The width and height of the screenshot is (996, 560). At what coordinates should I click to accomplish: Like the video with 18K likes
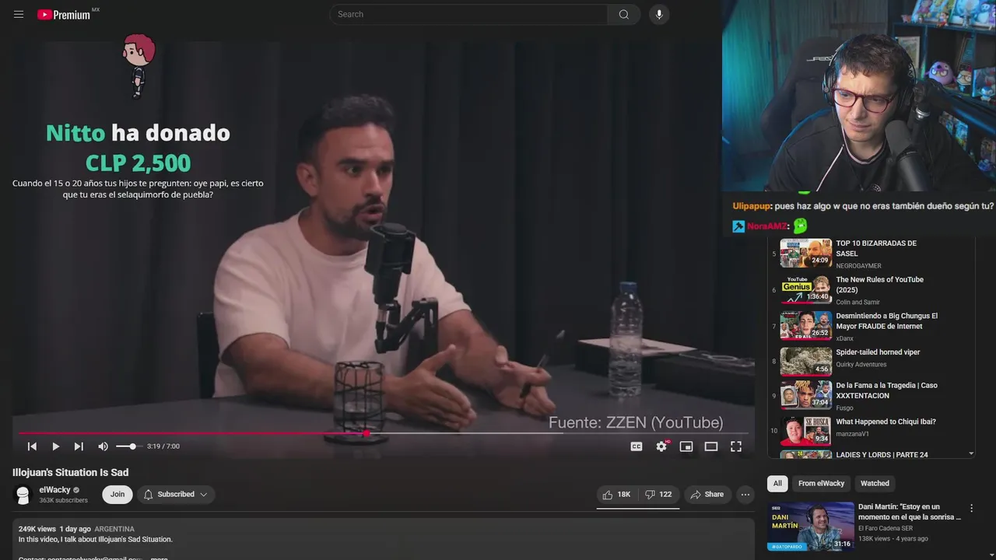(x=617, y=495)
